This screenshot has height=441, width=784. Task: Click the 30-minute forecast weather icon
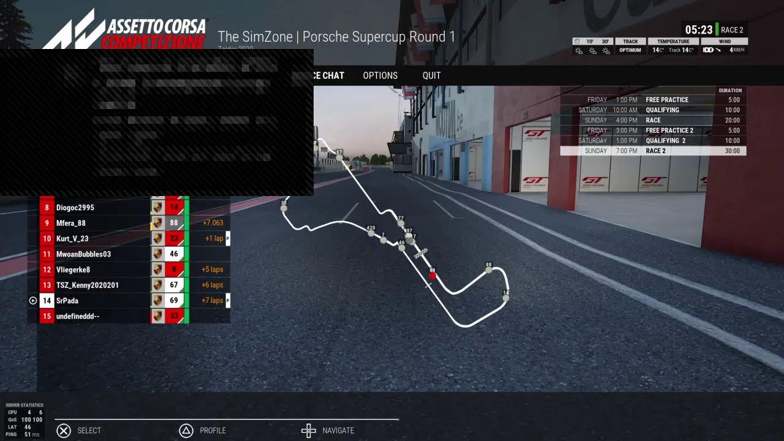[x=606, y=50]
